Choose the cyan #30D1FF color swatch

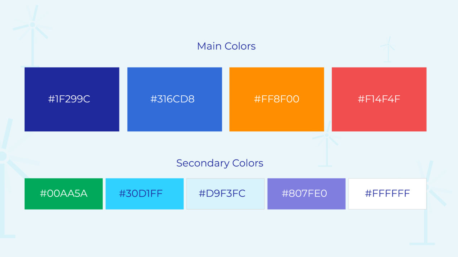pyautogui.click(x=145, y=194)
